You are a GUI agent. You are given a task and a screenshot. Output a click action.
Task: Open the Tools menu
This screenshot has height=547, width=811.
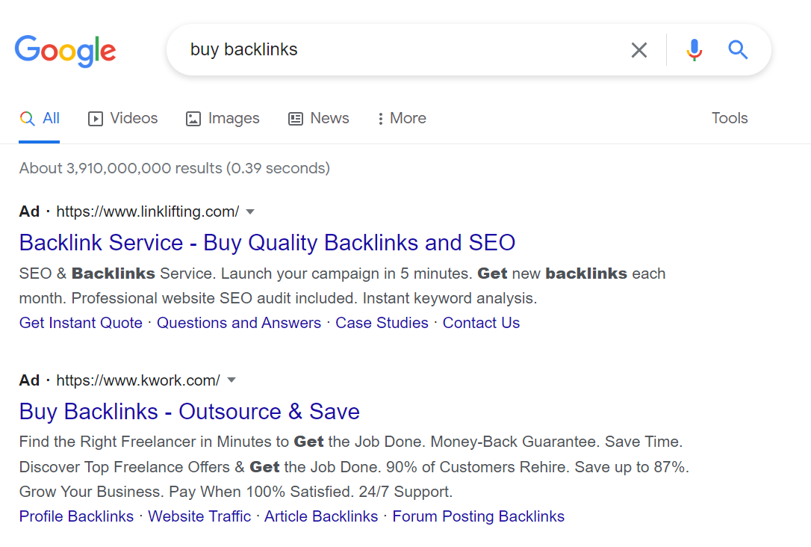[729, 118]
